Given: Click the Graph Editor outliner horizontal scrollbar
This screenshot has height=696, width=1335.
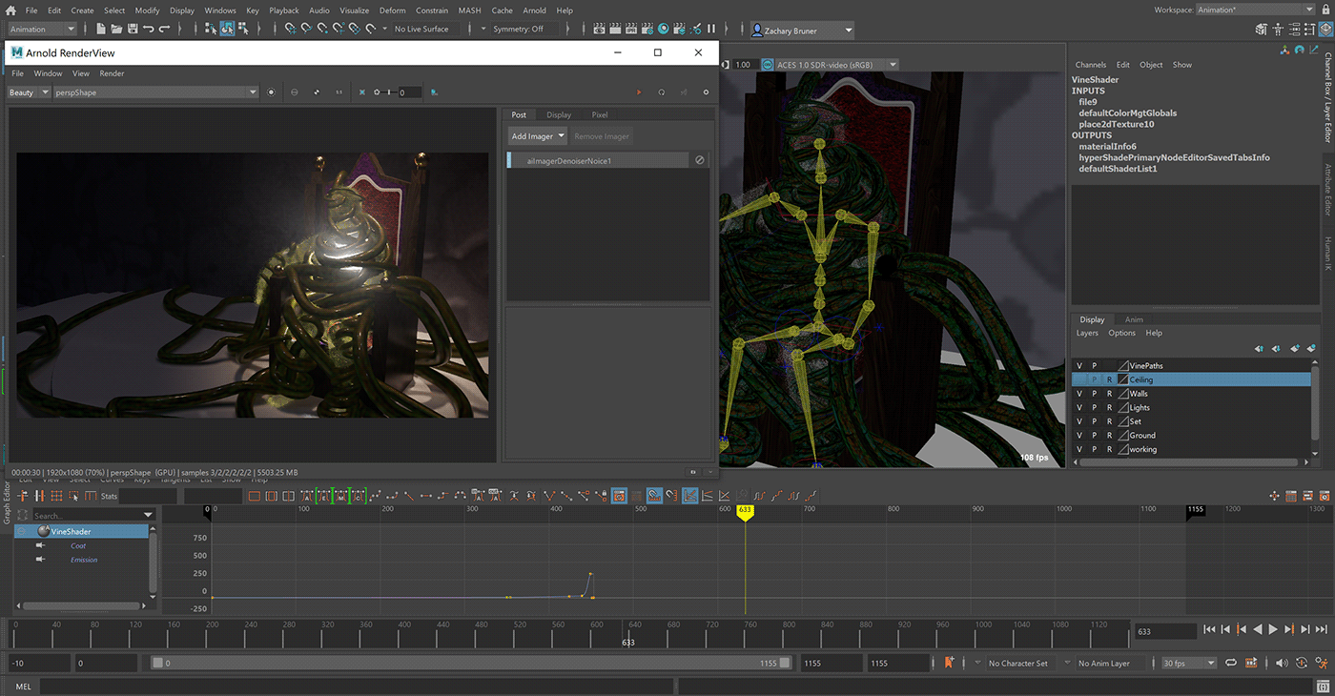Looking at the screenshot, I should click(x=80, y=604).
